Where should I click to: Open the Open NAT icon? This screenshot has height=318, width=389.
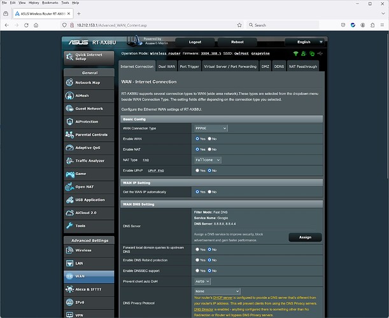point(69,187)
